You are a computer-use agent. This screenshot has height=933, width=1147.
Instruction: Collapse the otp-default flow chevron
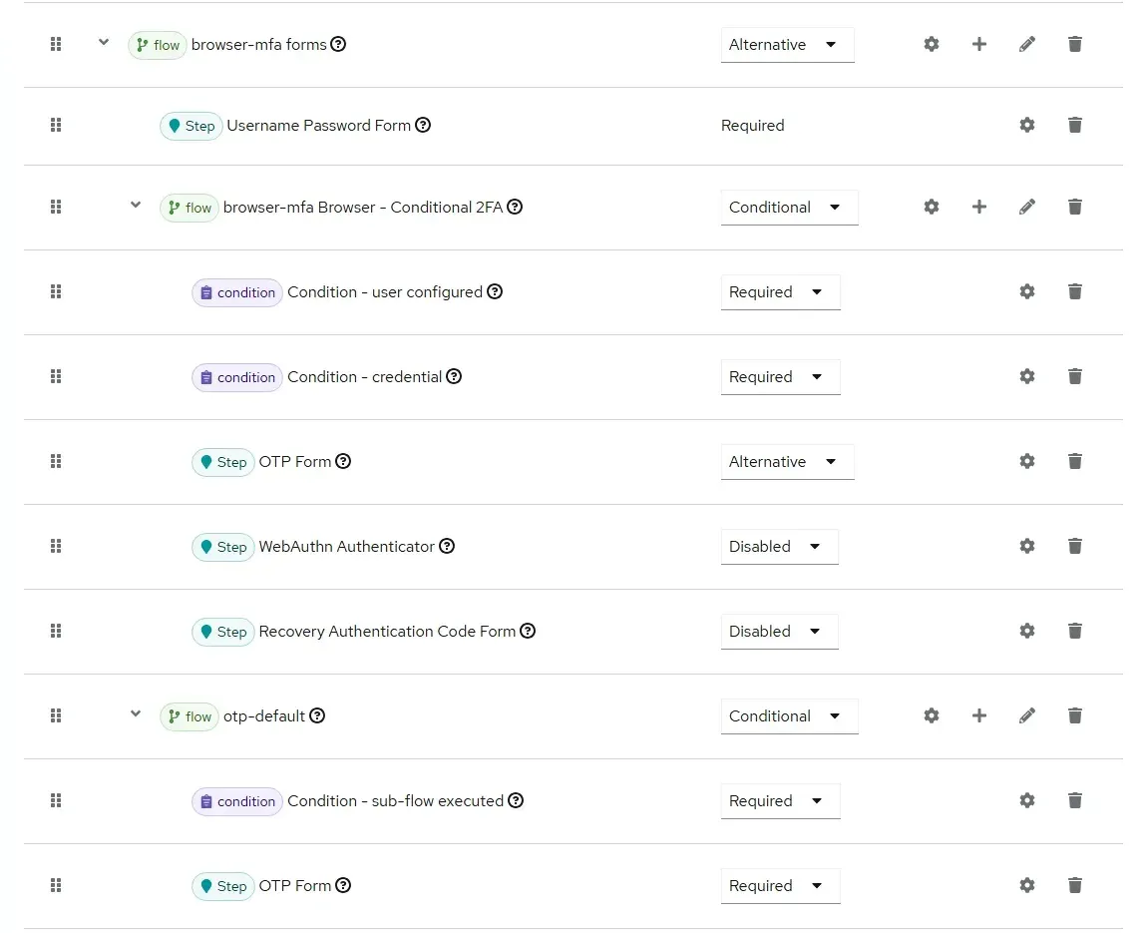[x=136, y=714]
